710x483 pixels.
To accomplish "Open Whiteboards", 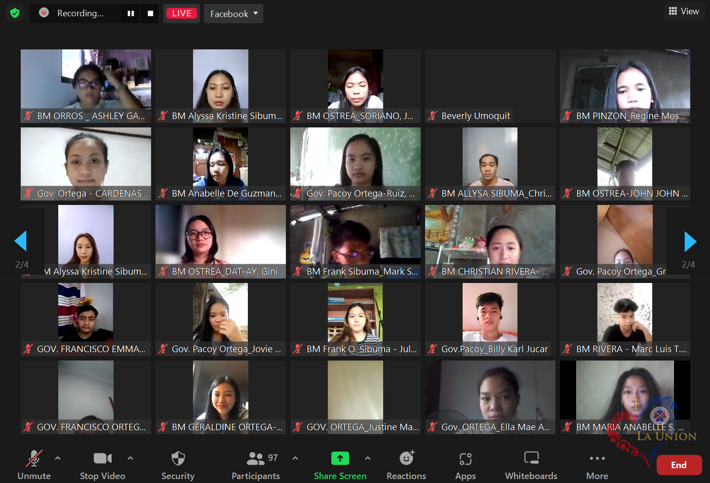I will tap(531, 465).
